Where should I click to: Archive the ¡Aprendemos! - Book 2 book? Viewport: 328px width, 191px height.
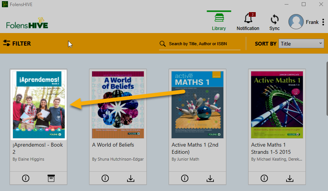pyautogui.click(x=51, y=178)
